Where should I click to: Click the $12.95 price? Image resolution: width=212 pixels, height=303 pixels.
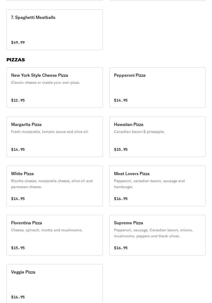[x=18, y=100]
